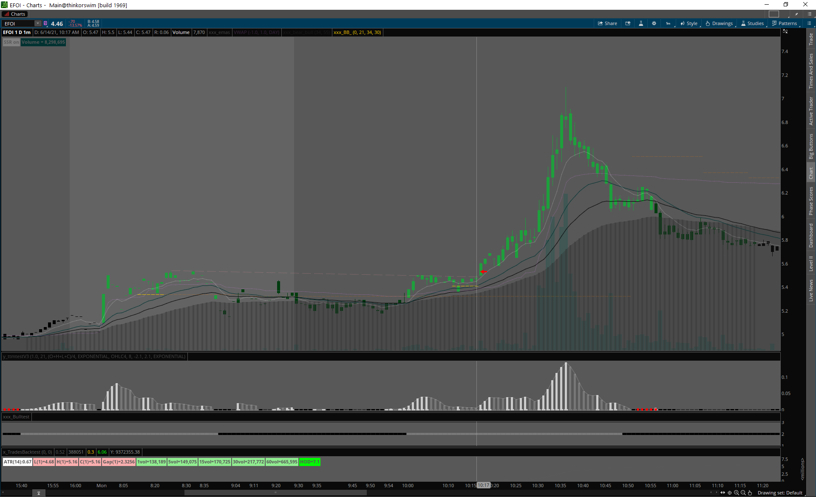Click the pin icon at top right
Screen dimensions: 816x497
[796, 14]
